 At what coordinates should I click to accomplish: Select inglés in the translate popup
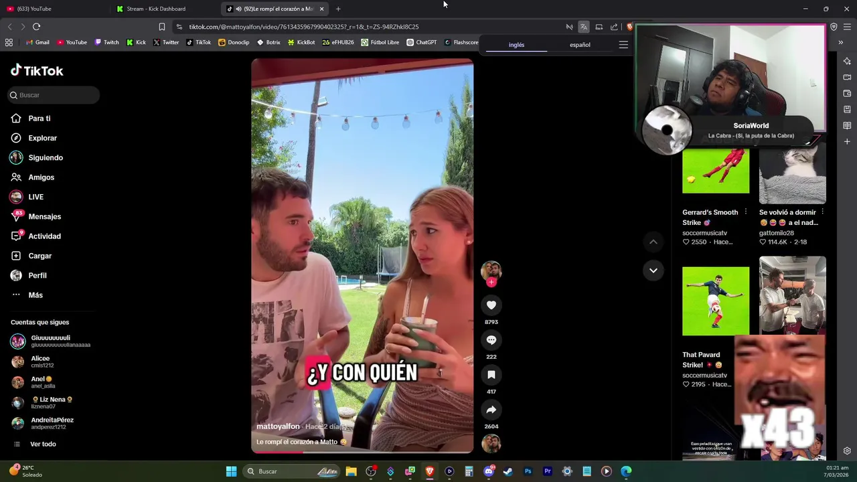(x=516, y=45)
